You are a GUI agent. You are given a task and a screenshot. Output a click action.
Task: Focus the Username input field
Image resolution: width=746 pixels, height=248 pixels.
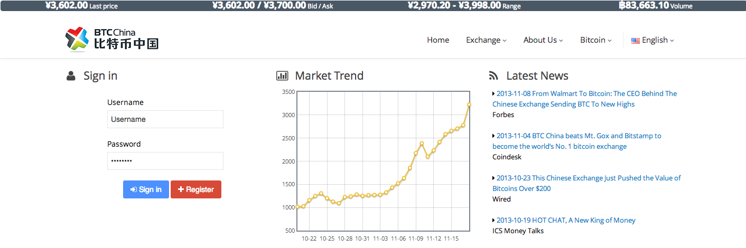[165, 119]
